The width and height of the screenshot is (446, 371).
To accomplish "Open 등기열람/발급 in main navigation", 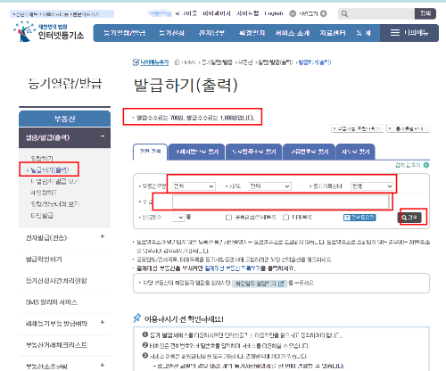I will 124,33.
